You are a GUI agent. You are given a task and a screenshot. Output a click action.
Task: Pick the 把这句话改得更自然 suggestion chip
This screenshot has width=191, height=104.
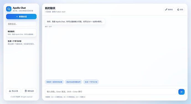coord(73,82)
